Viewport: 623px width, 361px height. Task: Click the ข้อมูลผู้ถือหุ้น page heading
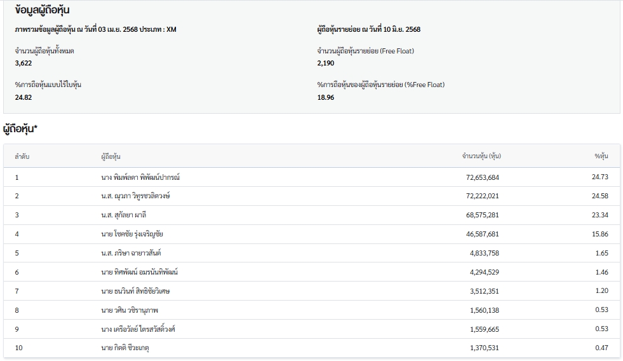tap(43, 11)
